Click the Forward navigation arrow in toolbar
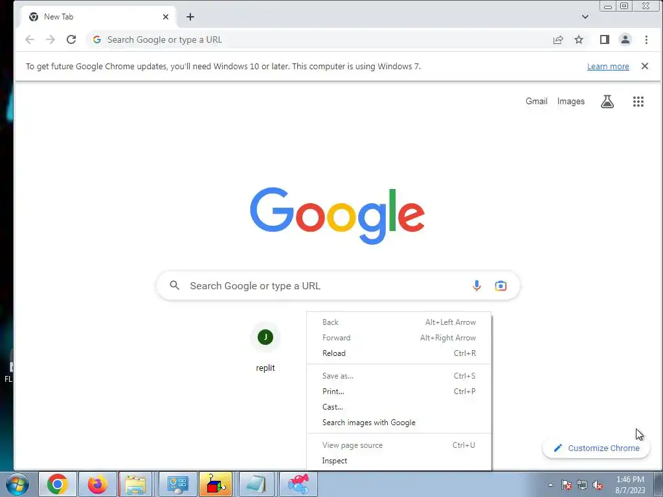 51,39
